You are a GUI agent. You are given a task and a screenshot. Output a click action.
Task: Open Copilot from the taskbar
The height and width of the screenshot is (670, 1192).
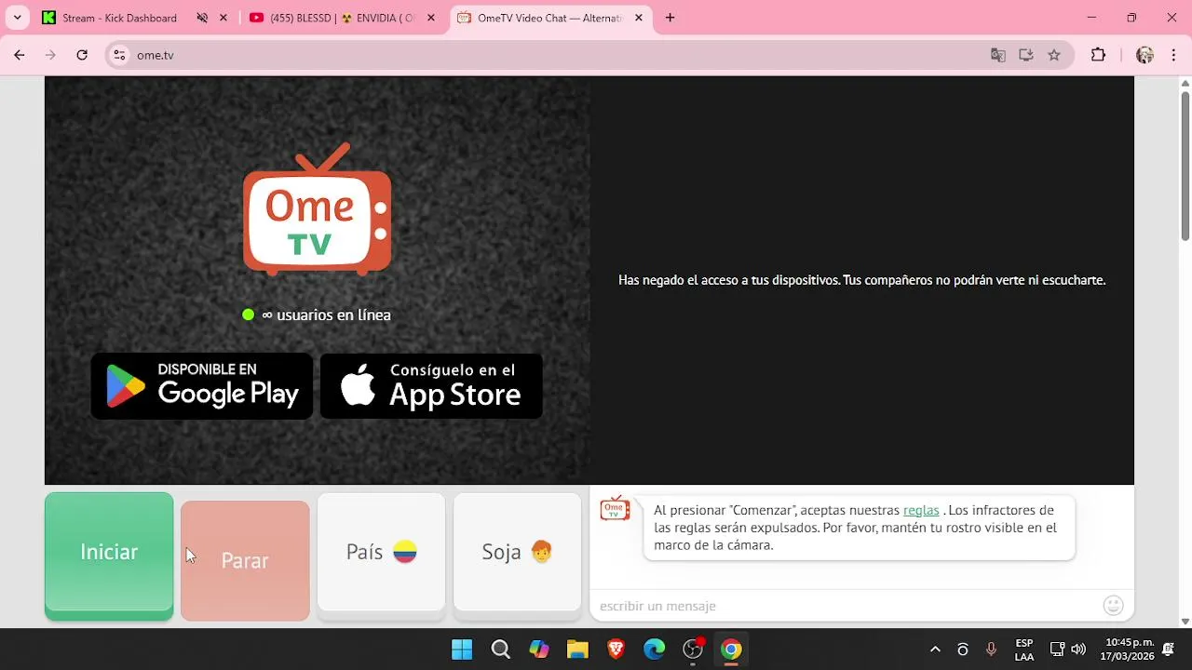(539, 650)
